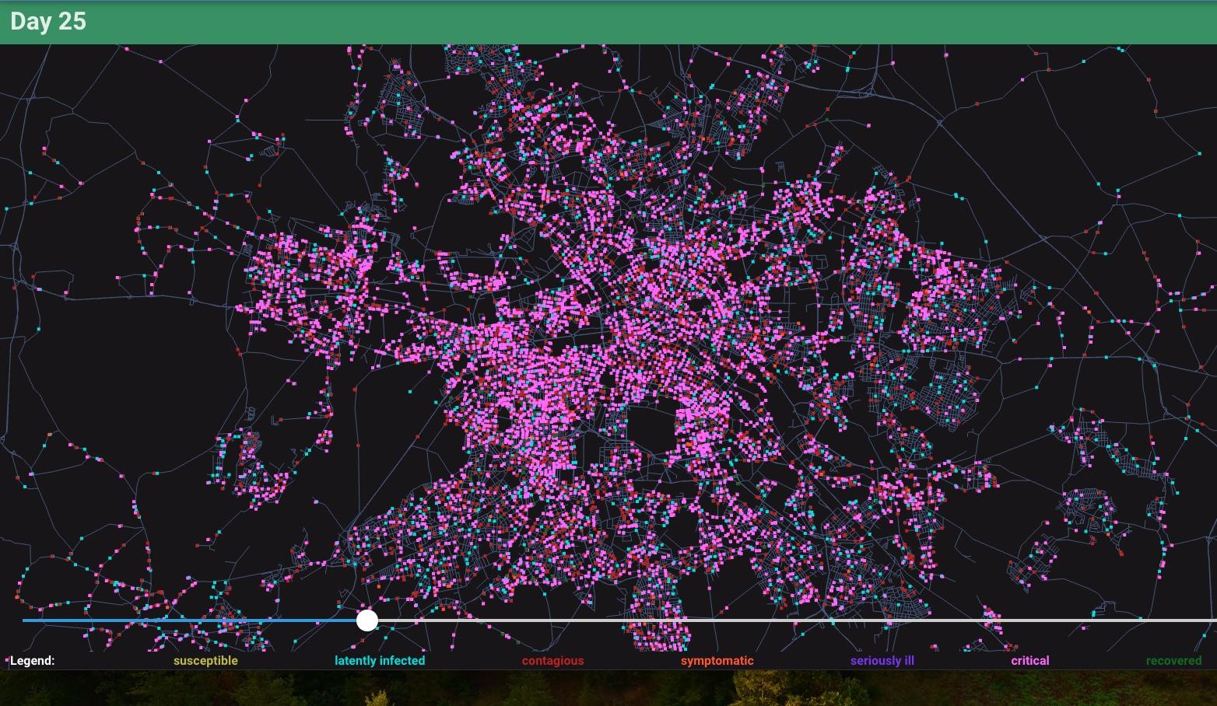Click the 'susceptible' legend label
The image size is (1217, 706).
(x=205, y=661)
